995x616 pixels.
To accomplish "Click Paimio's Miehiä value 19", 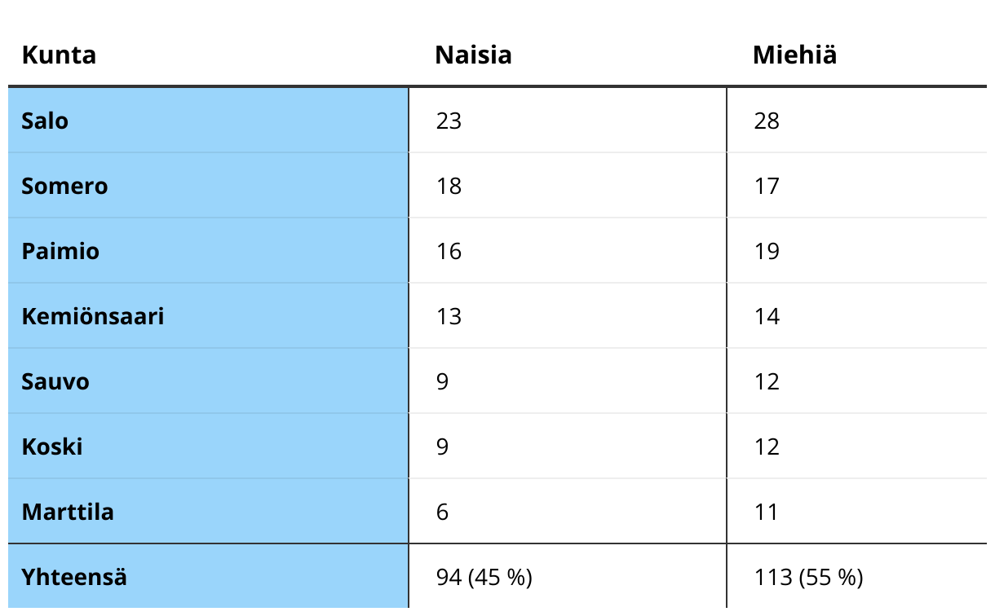I will 767,251.
